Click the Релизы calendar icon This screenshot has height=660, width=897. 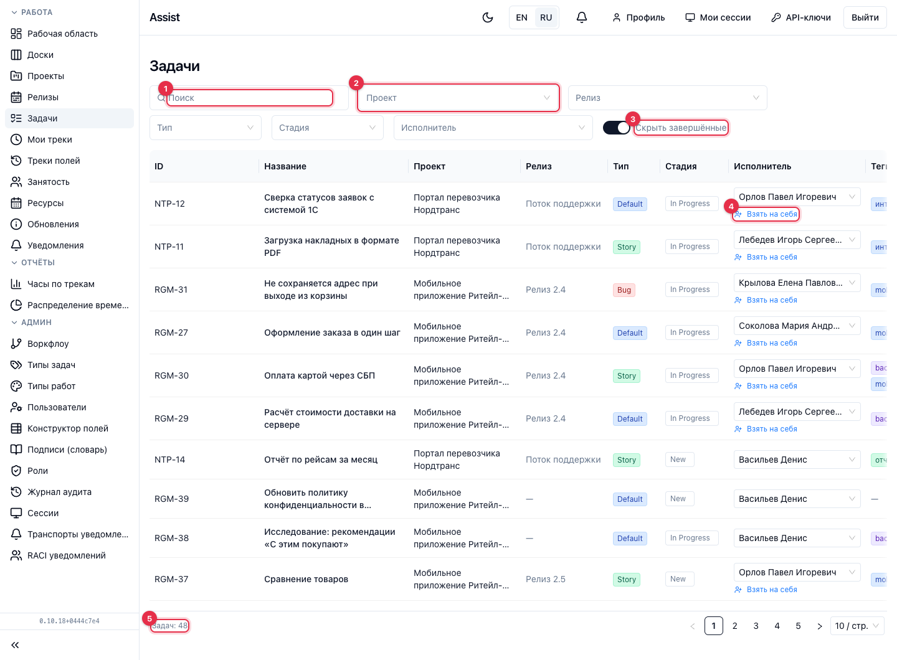point(16,97)
